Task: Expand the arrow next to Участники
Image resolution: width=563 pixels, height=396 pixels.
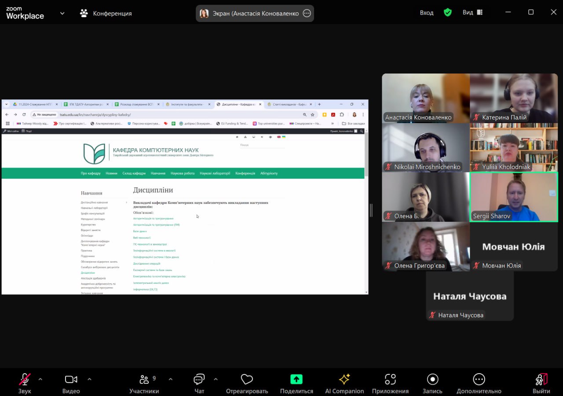Action: pyautogui.click(x=171, y=379)
